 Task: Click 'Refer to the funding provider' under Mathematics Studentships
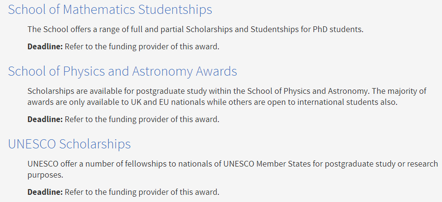point(117,47)
